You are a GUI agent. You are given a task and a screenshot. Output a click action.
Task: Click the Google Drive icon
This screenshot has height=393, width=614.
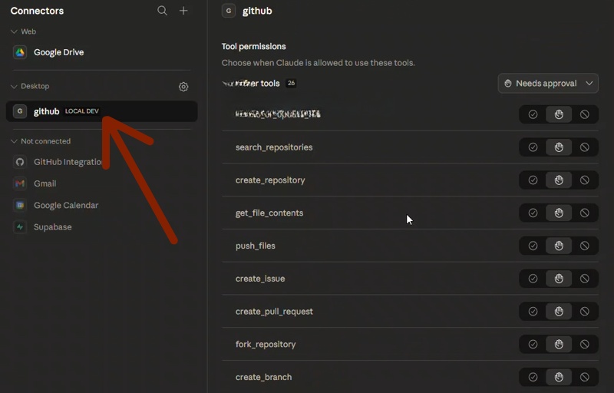click(20, 52)
